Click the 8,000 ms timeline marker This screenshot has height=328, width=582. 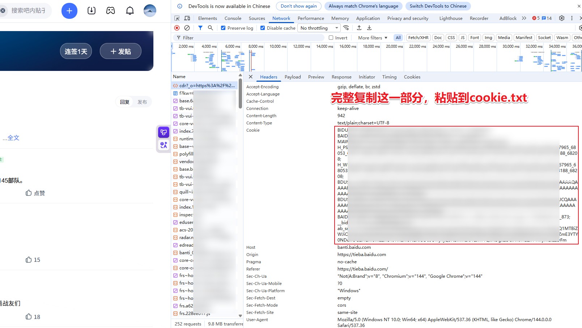pyautogui.click(x=256, y=46)
